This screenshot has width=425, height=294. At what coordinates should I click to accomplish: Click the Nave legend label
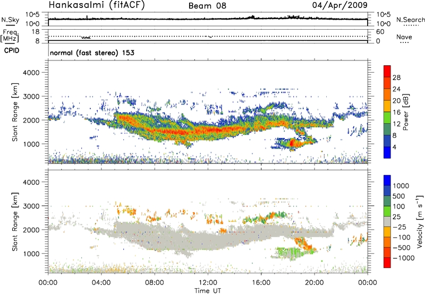click(404, 37)
